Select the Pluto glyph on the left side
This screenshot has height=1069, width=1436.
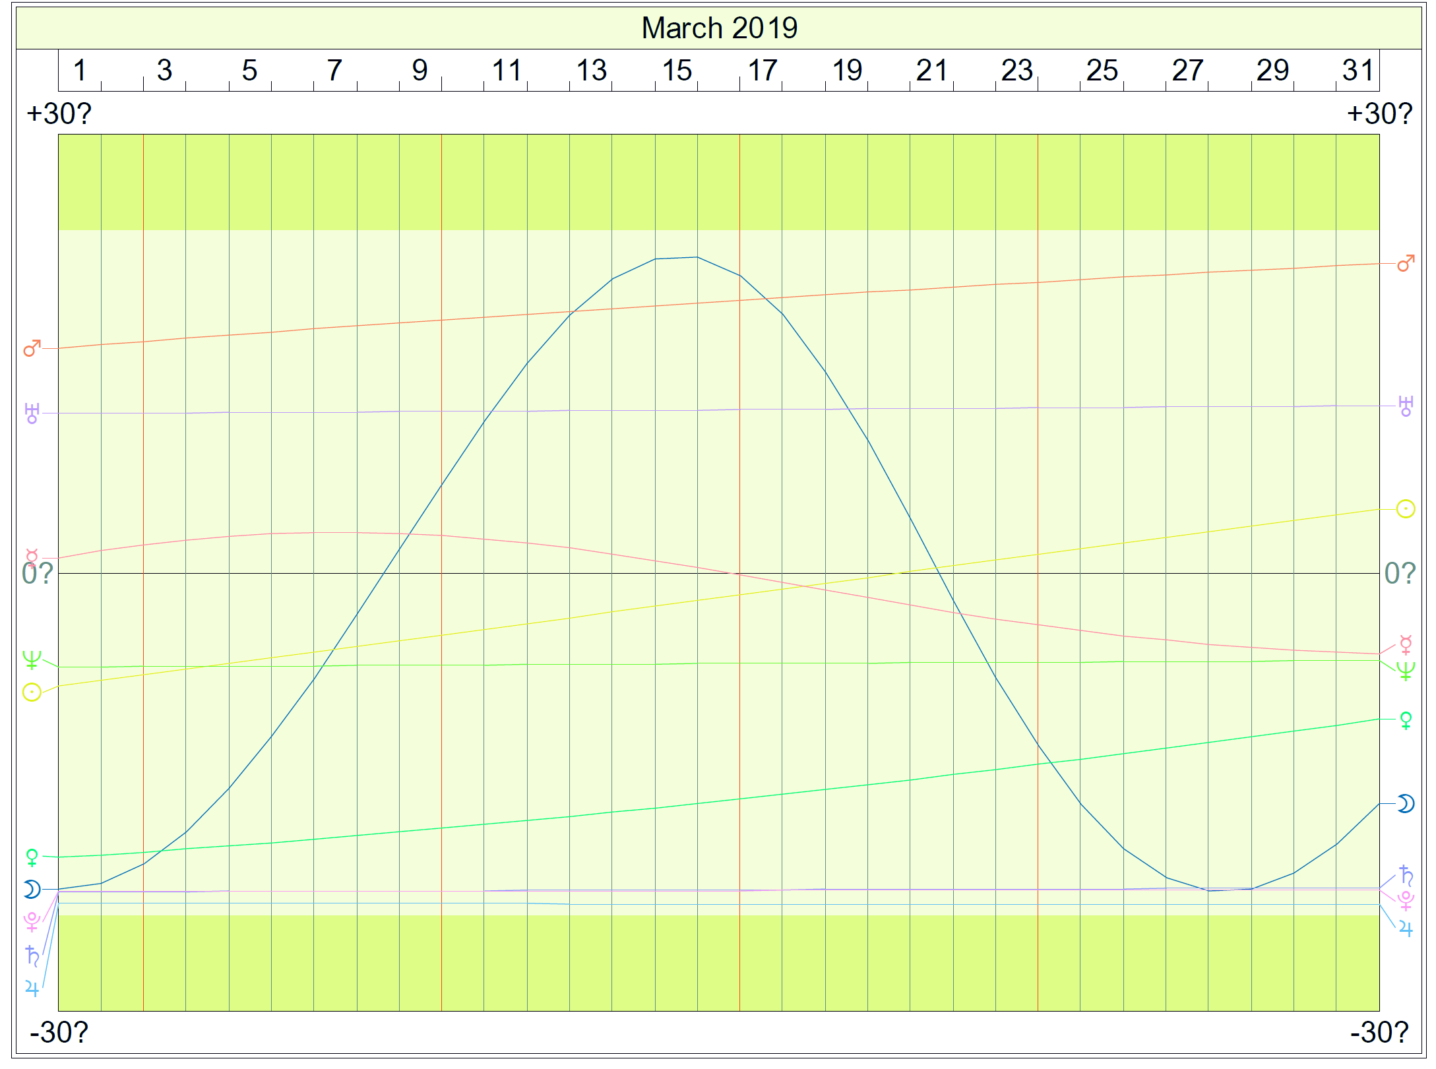pyautogui.click(x=32, y=922)
